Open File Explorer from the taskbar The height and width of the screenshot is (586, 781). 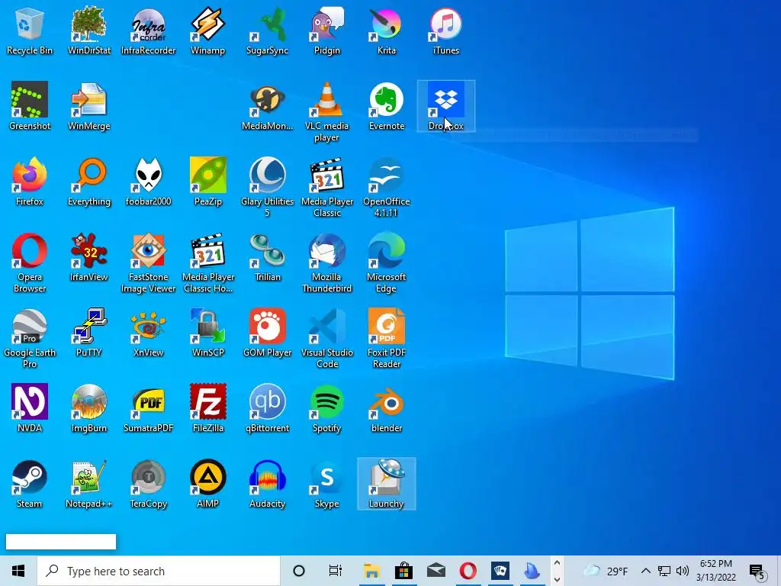(x=371, y=571)
